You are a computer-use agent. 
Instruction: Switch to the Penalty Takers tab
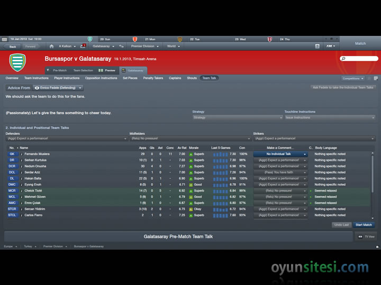153,78
